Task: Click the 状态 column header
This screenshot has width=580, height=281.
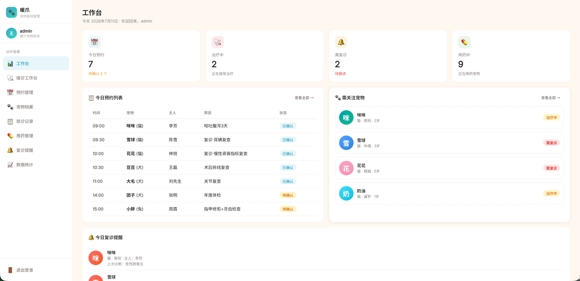Action: [283, 113]
